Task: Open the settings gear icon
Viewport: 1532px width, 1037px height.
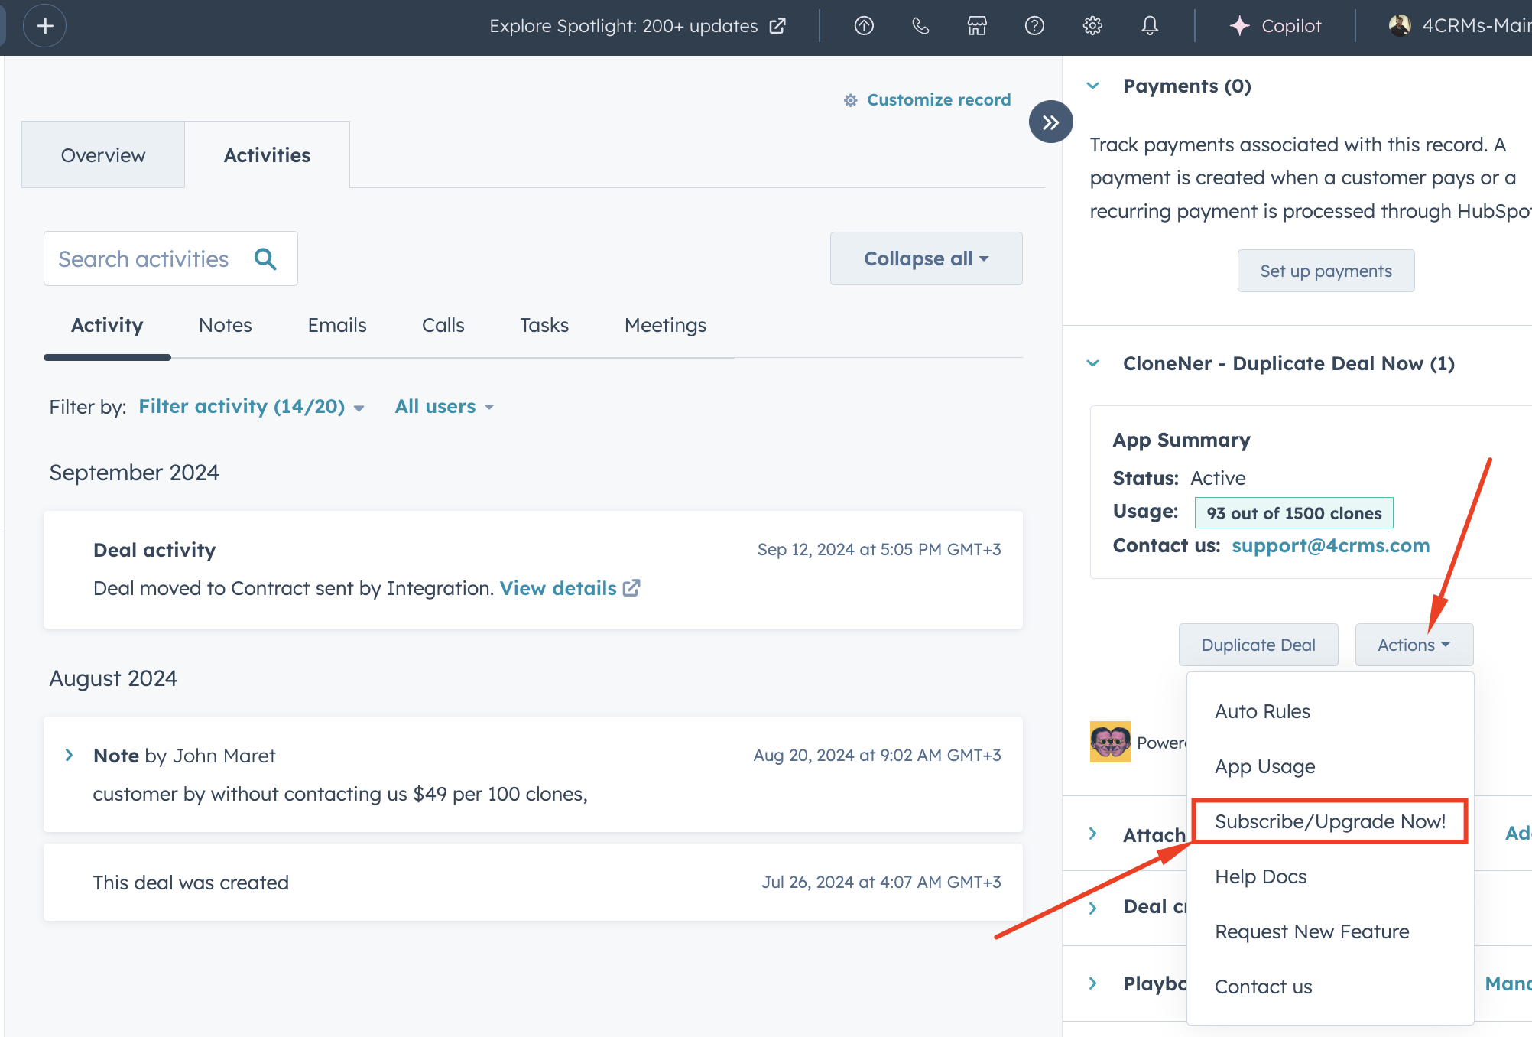Action: coord(1092,26)
